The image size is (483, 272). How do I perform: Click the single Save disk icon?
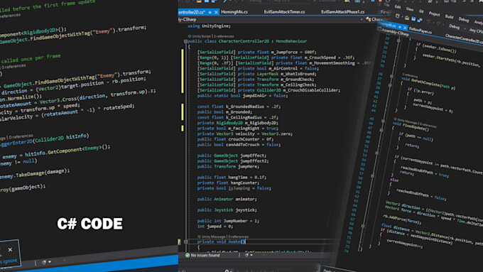click(x=413, y=18)
